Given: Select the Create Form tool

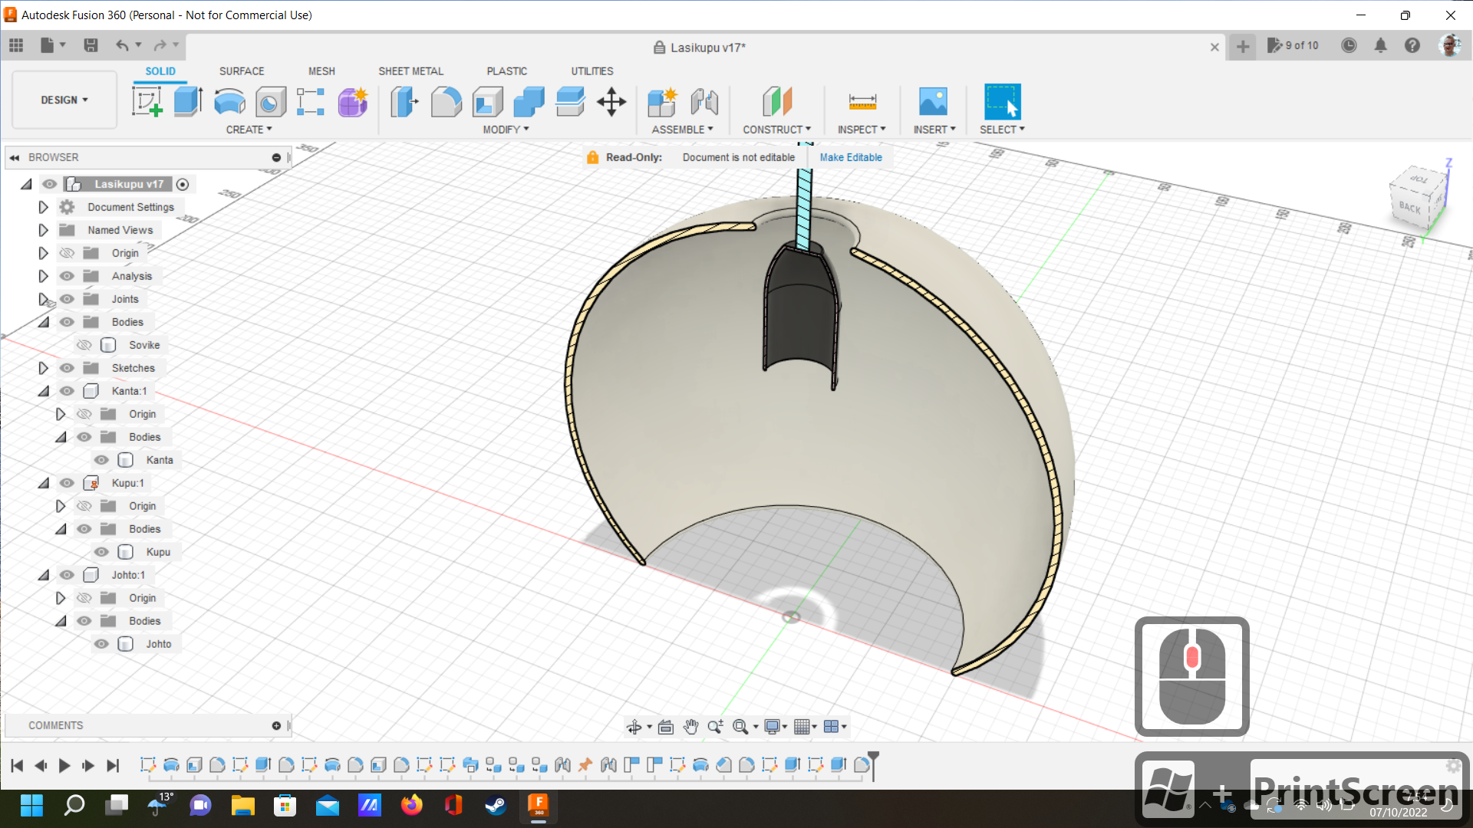Looking at the screenshot, I should point(353,101).
